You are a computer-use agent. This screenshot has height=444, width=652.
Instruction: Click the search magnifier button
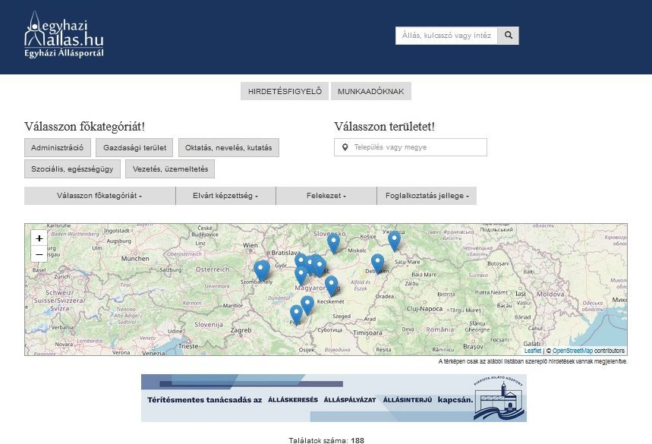tap(509, 35)
